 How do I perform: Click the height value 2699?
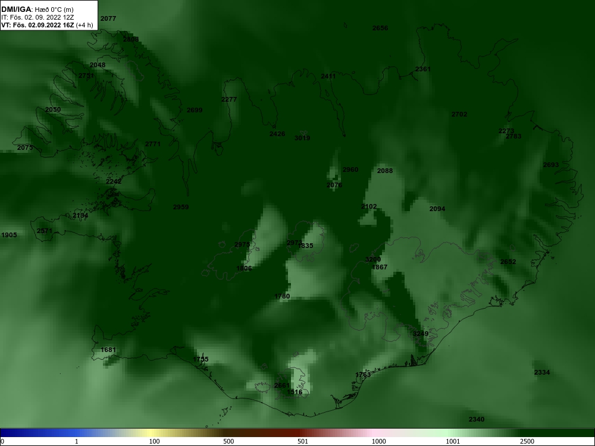click(x=195, y=111)
